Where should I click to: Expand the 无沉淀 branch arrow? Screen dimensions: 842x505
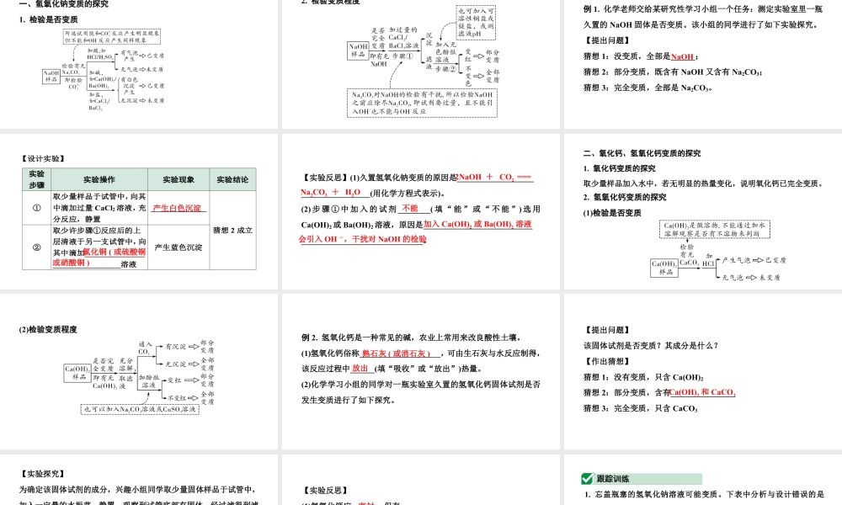[176, 364]
